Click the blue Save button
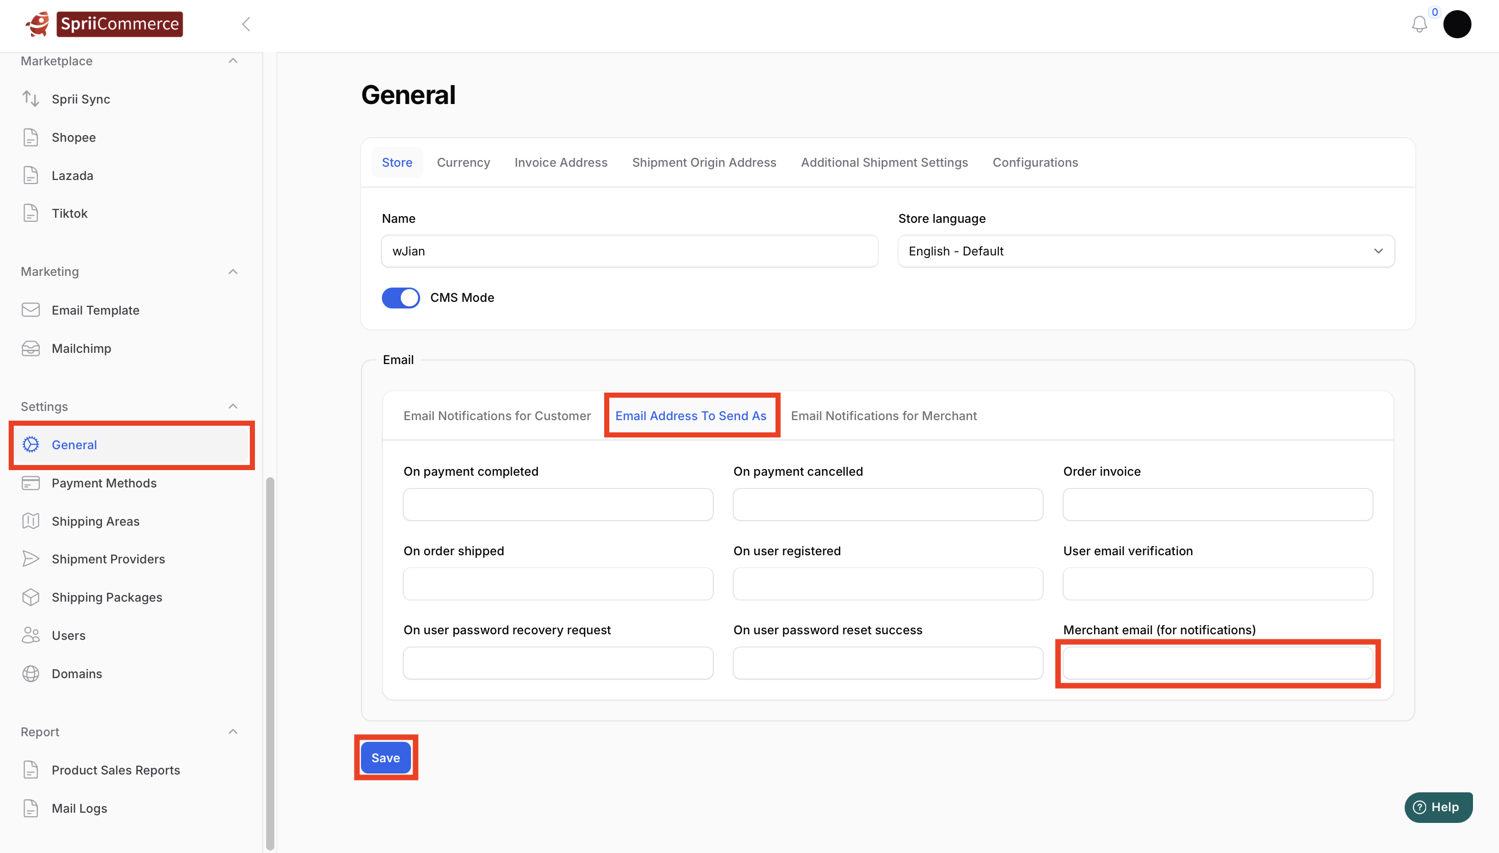This screenshot has width=1499, height=853. point(385,758)
